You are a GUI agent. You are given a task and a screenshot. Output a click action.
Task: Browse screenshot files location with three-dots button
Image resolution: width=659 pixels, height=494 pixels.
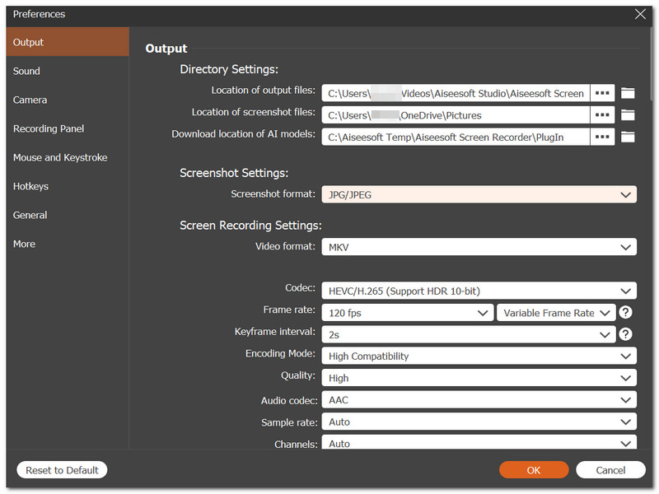[602, 115]
